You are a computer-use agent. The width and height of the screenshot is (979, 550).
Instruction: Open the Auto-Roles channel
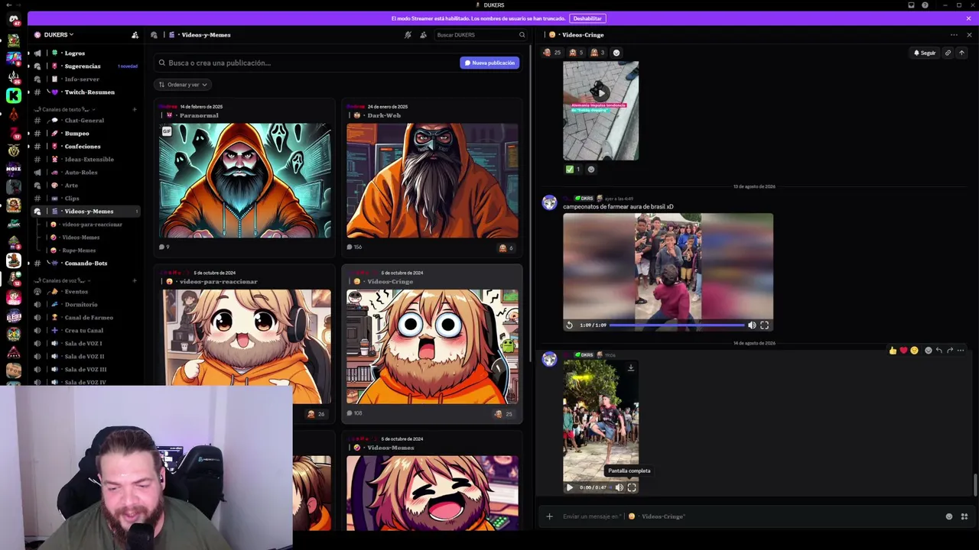80,172
